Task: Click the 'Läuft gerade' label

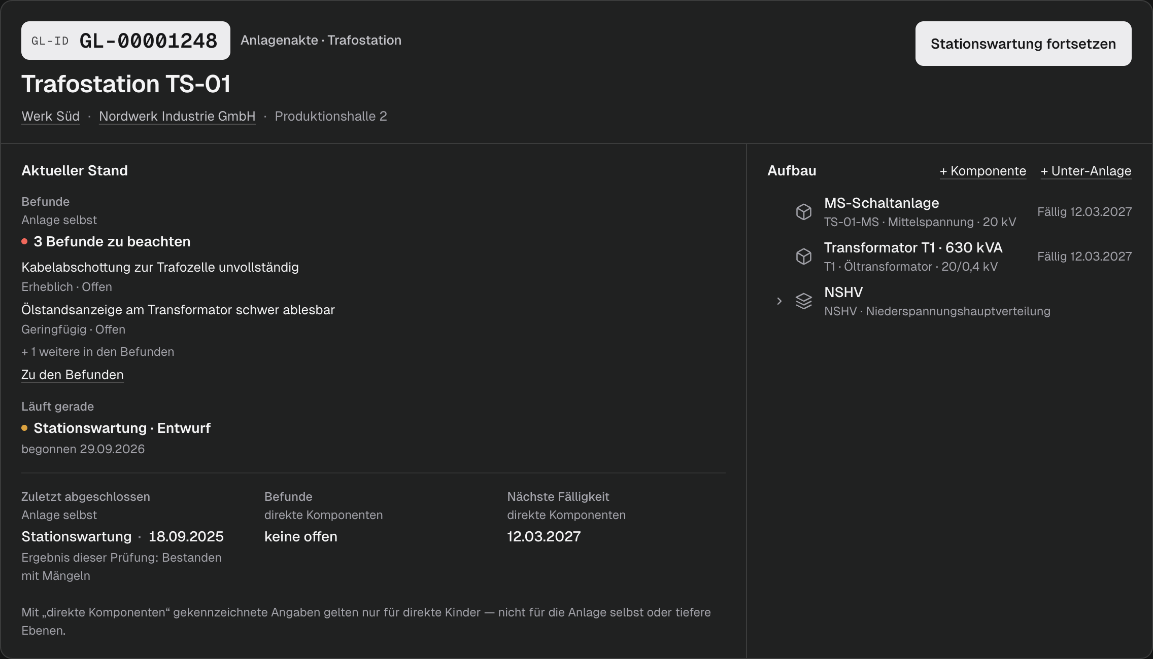Action: 57,407
